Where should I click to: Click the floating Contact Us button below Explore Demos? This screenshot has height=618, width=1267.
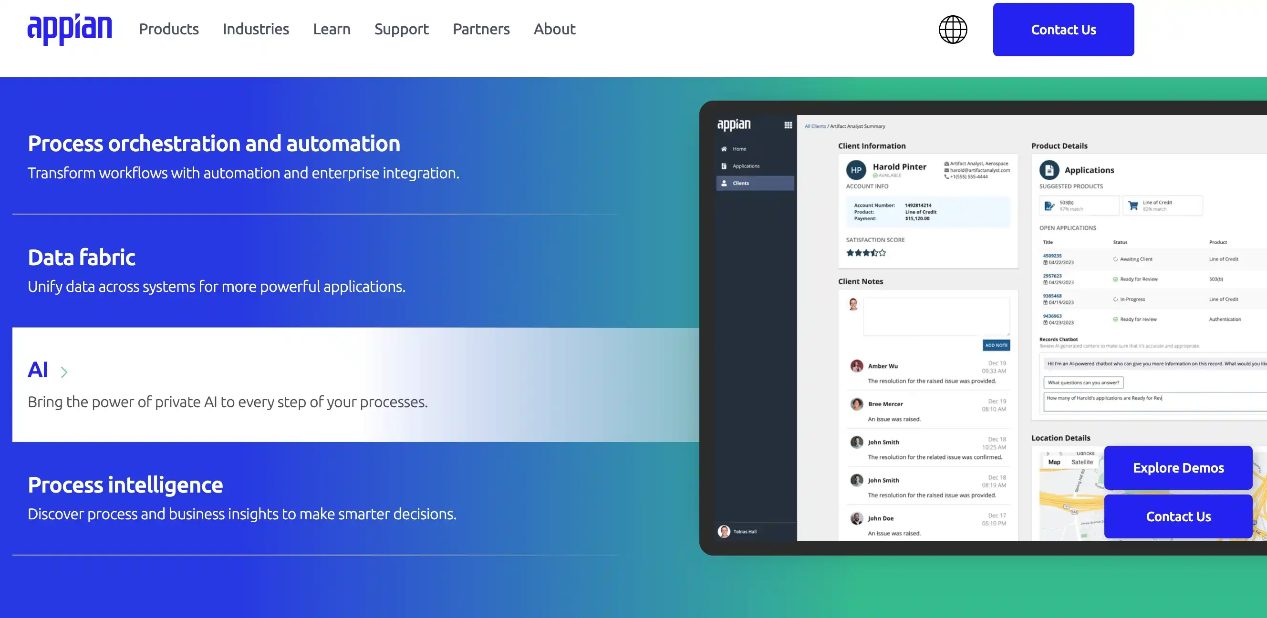tap(1178, 516)
